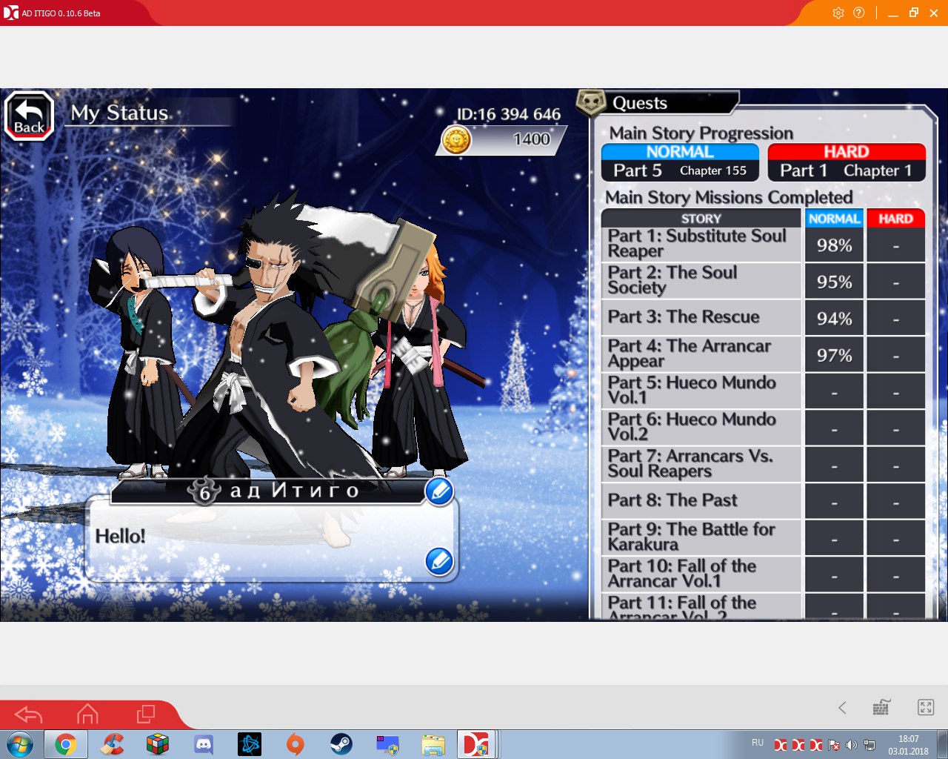The width and height of the screenshot is (948, 759).
Task: Click the STORY column header
Action: 701,219
